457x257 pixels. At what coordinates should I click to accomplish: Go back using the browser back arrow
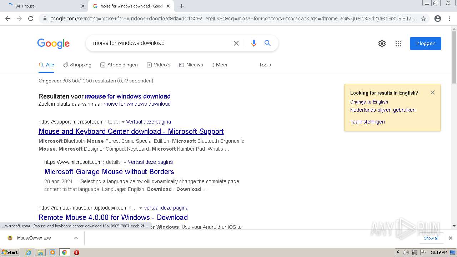[8, 19]
